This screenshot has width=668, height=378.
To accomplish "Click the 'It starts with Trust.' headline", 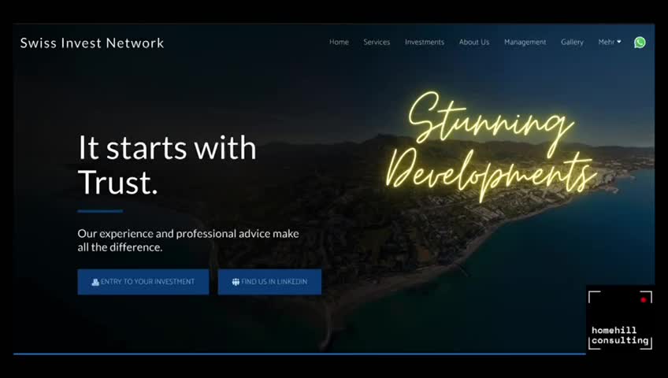I will [167, 165].
